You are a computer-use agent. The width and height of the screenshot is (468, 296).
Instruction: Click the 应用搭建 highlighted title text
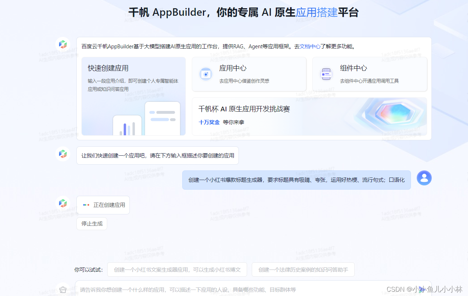coord(317,13)
